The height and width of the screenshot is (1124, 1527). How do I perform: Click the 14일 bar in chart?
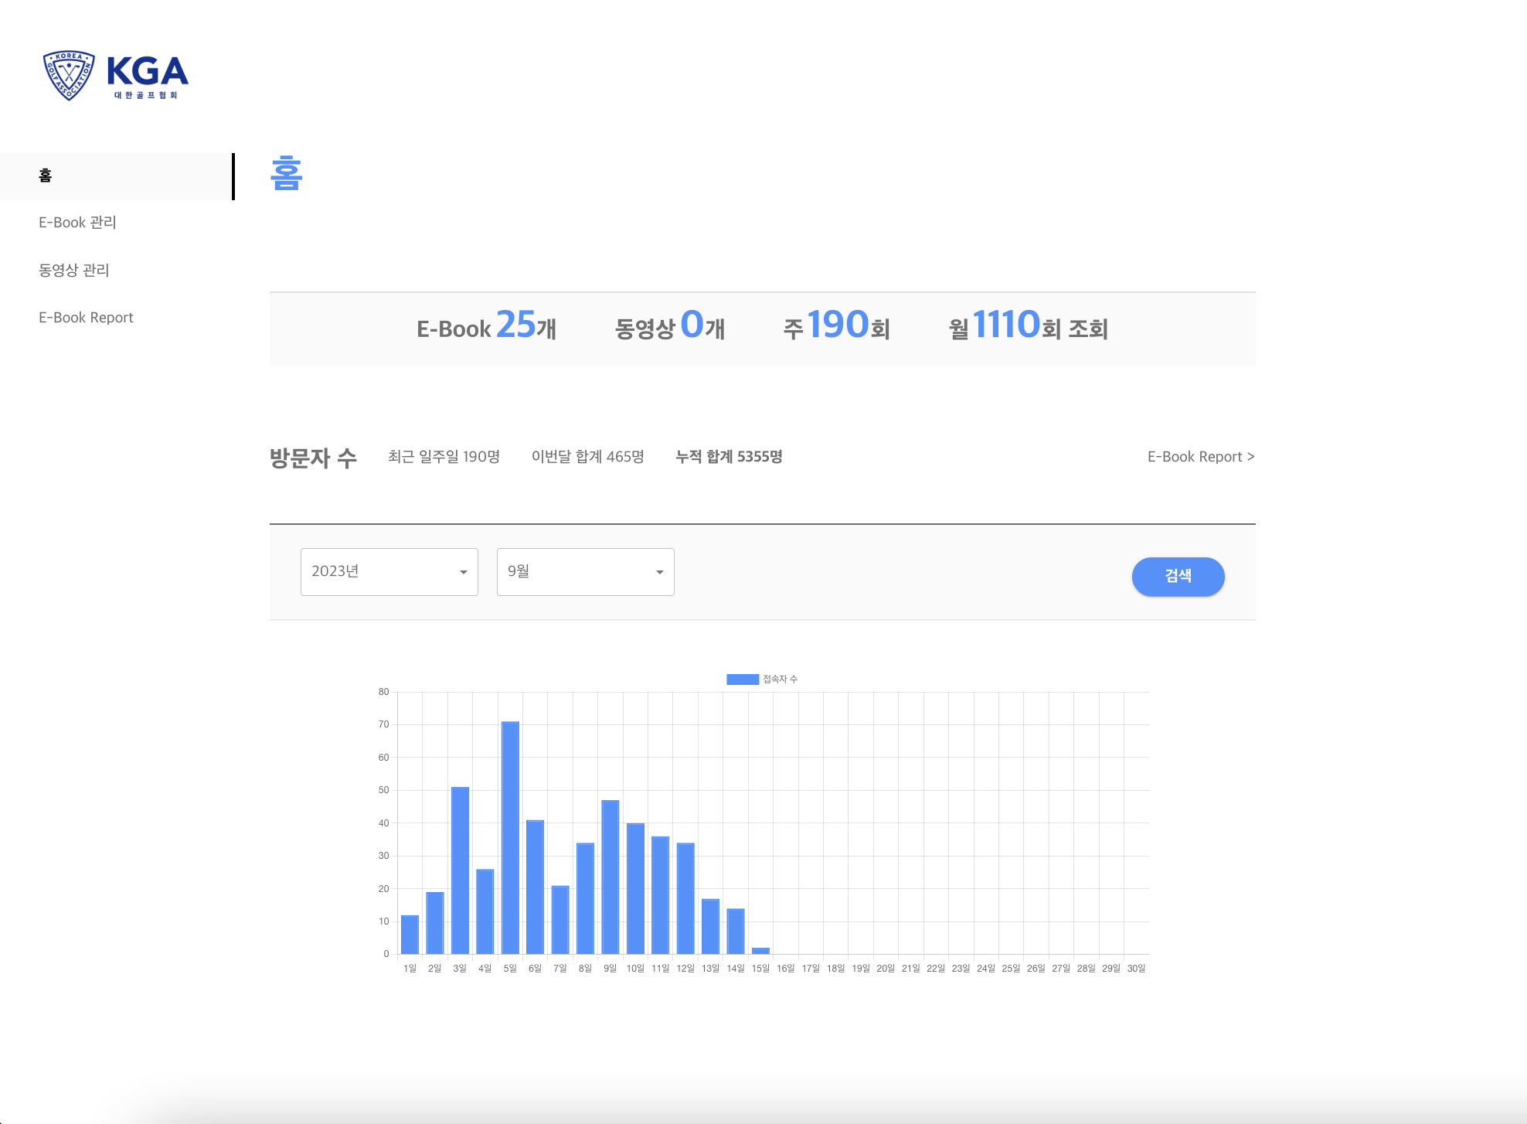coord(736,931)
